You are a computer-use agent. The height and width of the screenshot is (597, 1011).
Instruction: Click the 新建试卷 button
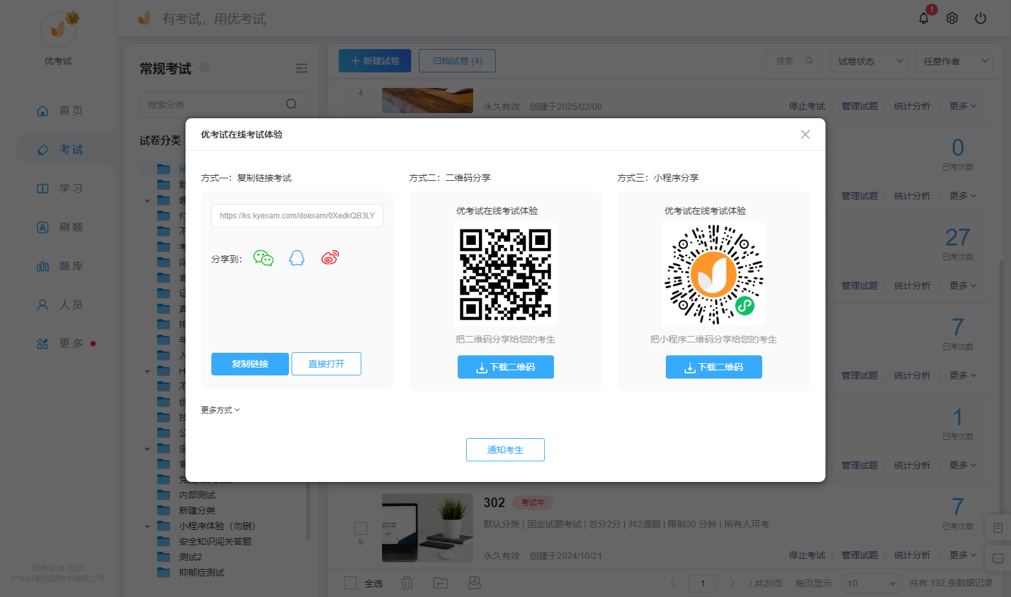tap(375, 61)
